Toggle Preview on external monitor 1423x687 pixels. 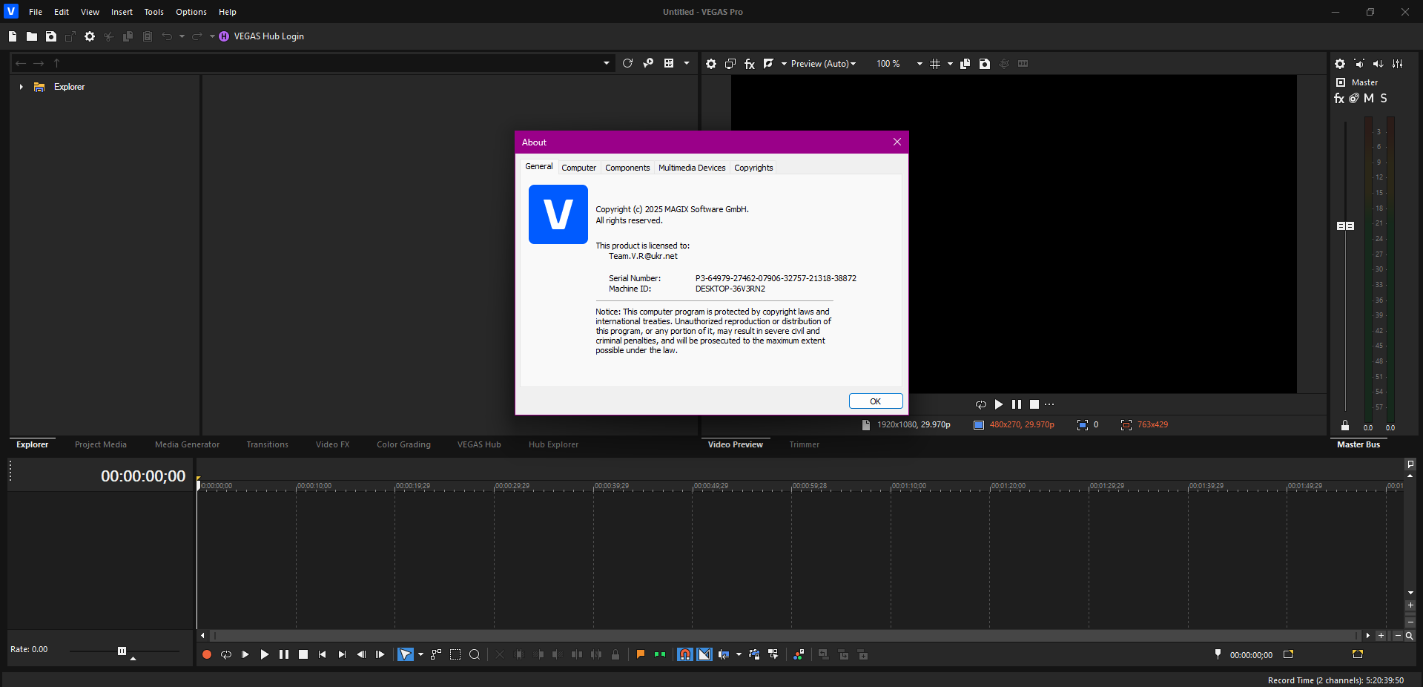click(730, 64)
